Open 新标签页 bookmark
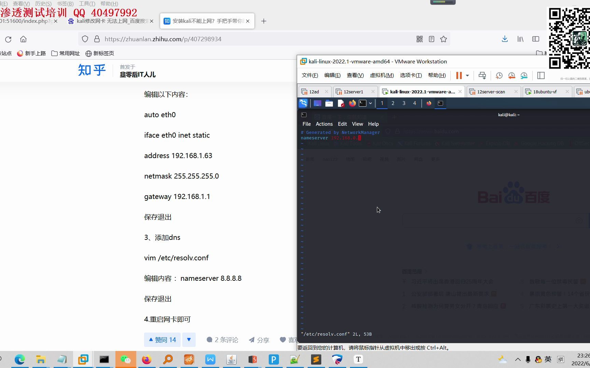 100,53
